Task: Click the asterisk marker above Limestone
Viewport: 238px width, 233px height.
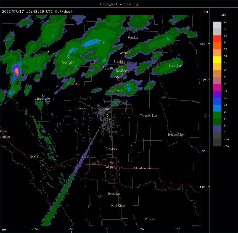Action: (x=43, y=96)
